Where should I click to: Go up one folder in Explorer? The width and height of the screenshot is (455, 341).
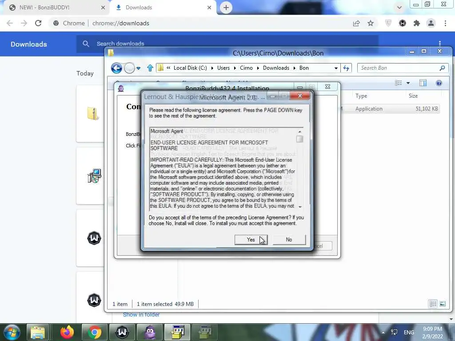point(150,68)
